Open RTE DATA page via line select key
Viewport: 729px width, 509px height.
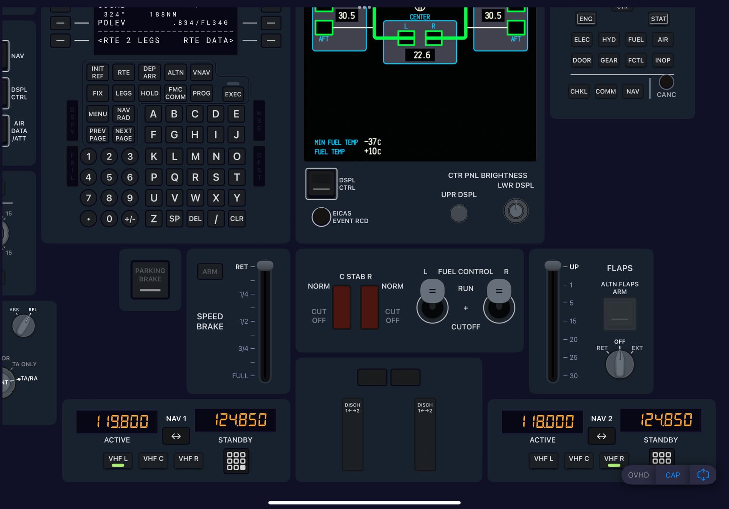(271, 41)
